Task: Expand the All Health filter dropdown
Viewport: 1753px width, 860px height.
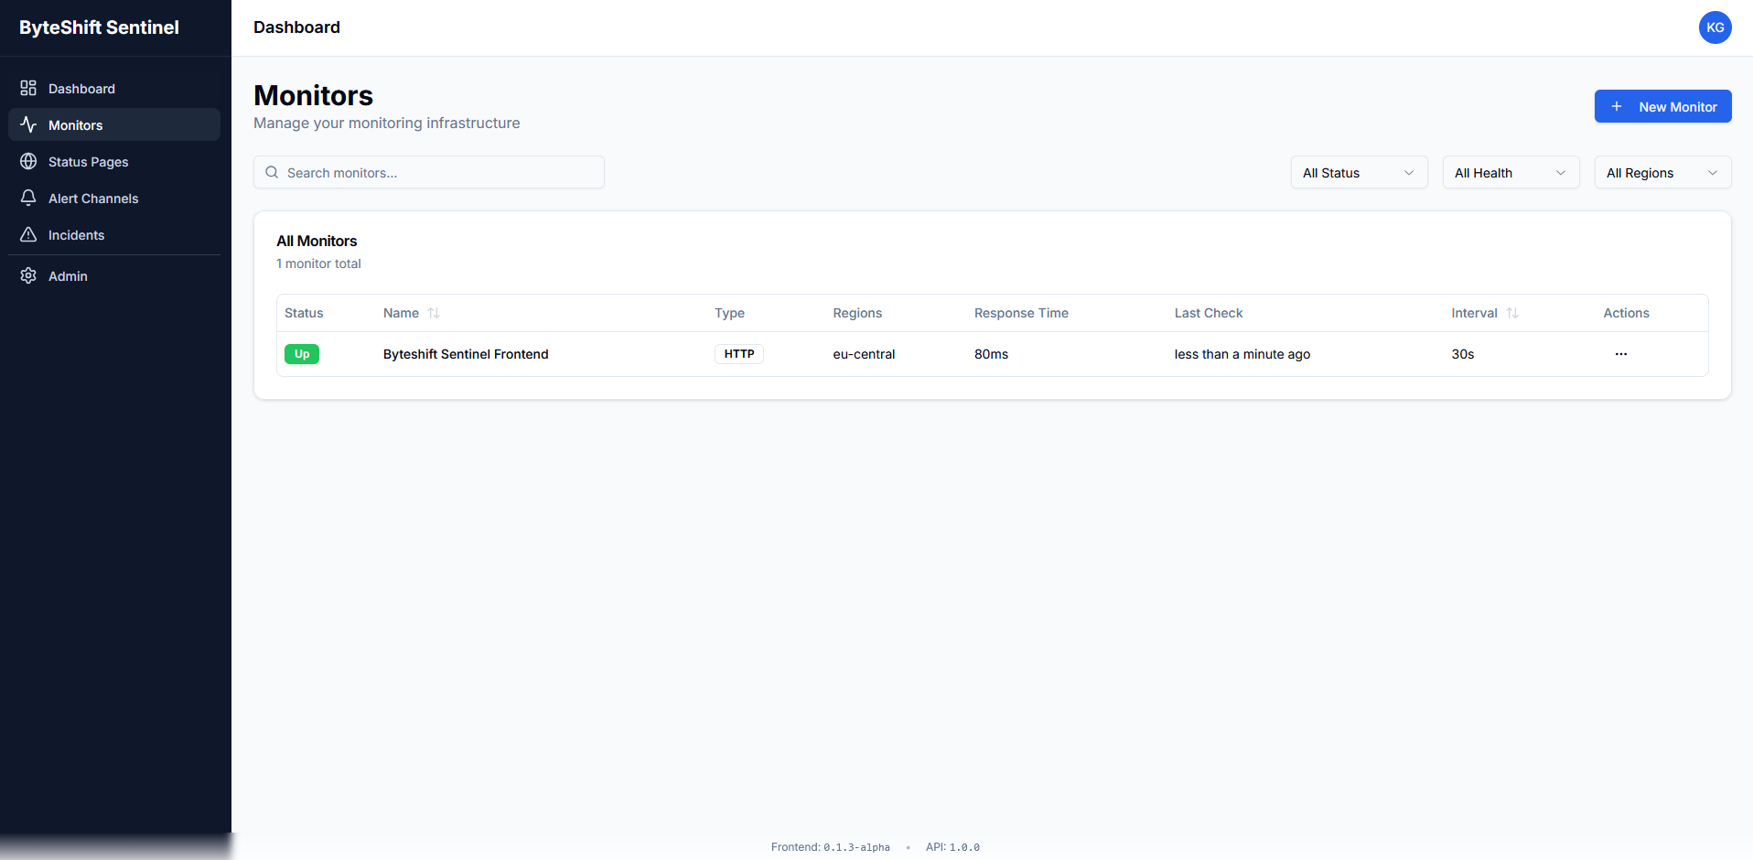Action: click(x=1511, y=173)
